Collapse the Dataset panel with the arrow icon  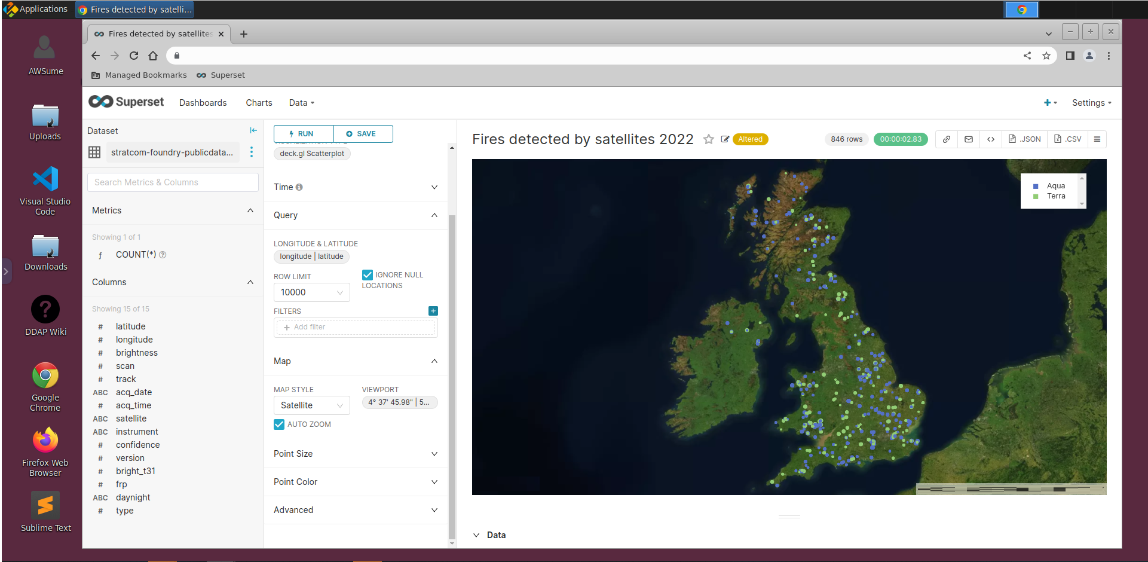click(253, 130)
